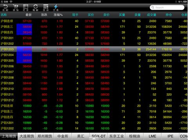This screenshot has height=140, width=188.
Task: Sort by the 涨幅% column header
Action: click(x=58, y=15)
